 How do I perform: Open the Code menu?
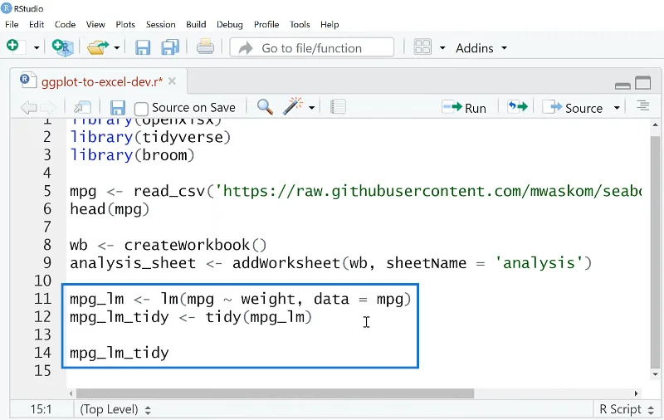(65, 25)
